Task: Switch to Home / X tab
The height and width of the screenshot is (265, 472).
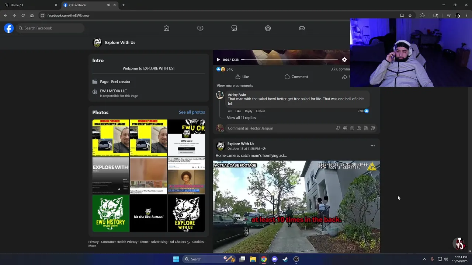Action: [30, 5]
